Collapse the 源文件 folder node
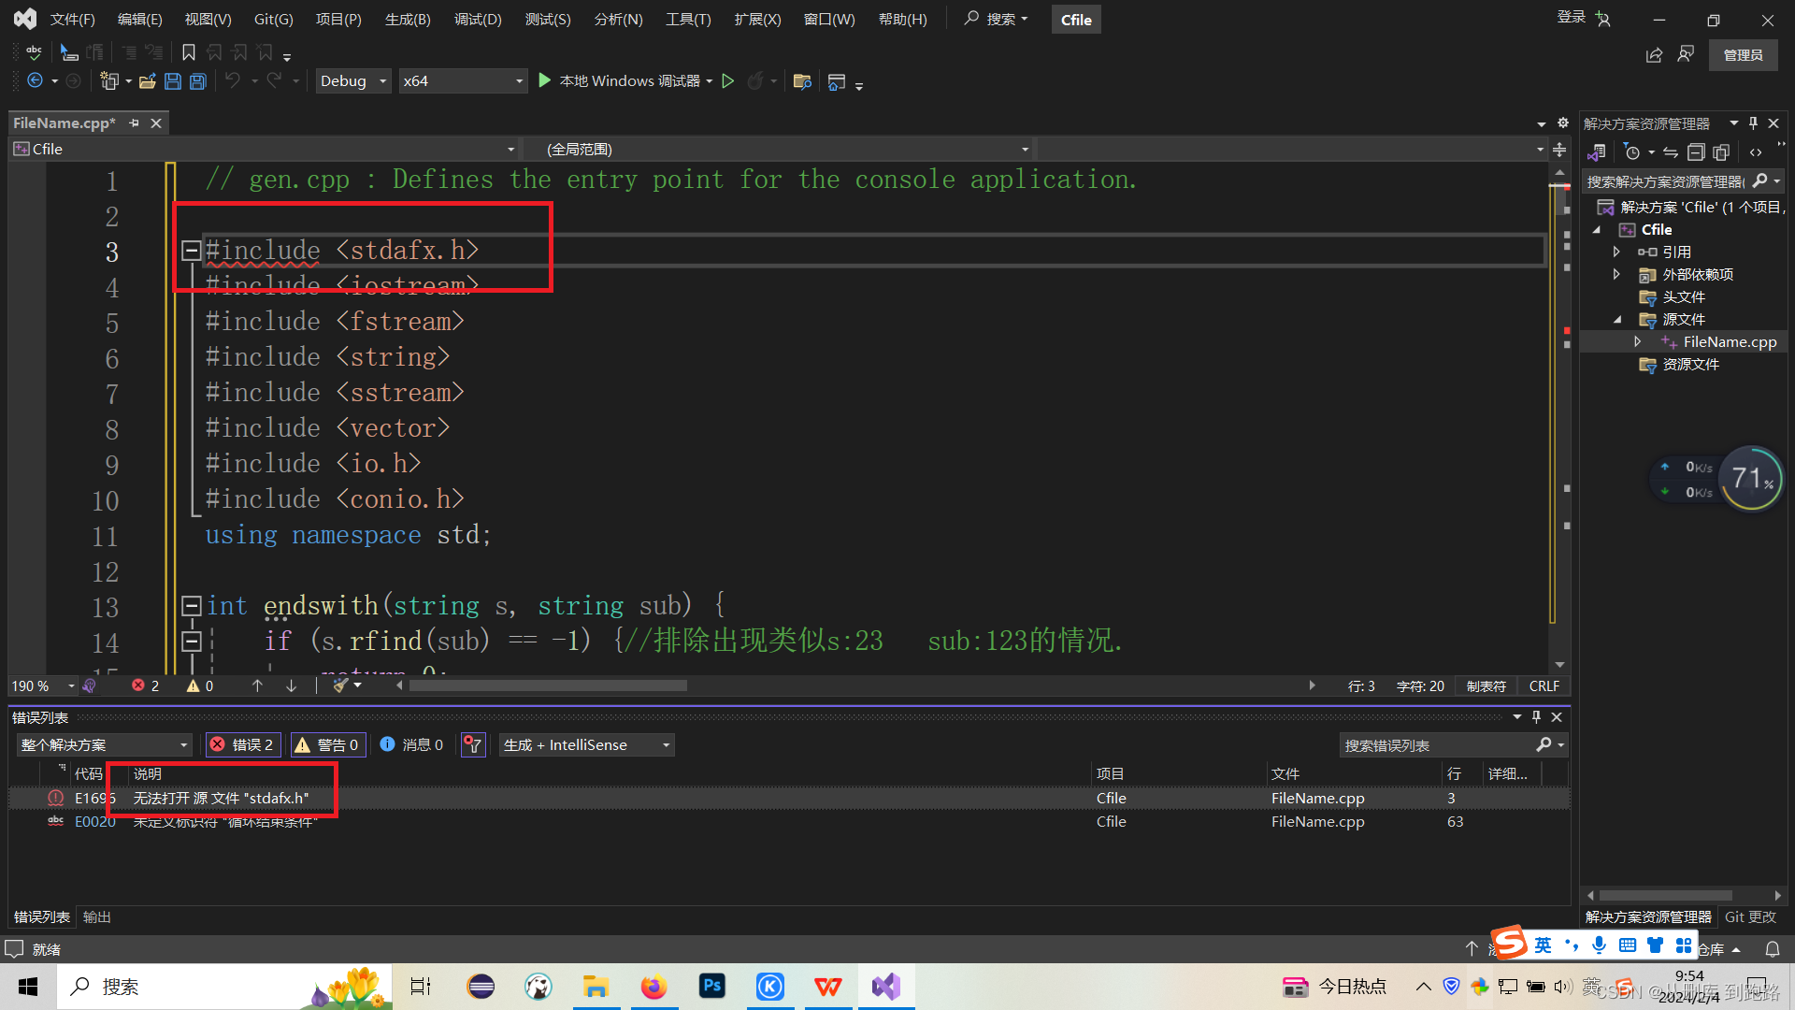The image size is (1795, 1010). 1617,319
